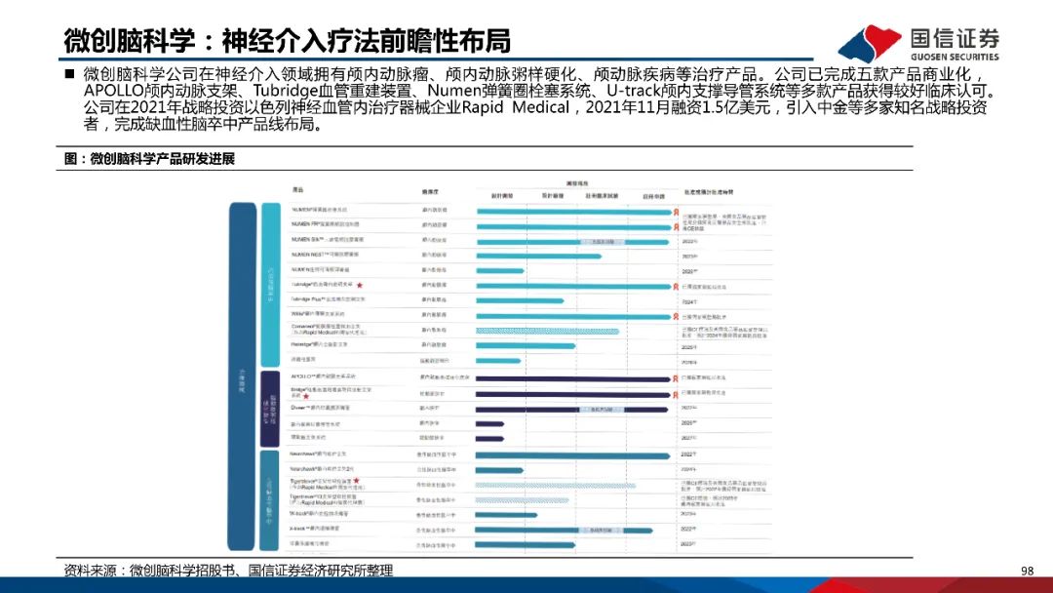The width and height of the screenshot is (1053, 593).
Task: Click the progress bar in the X-track row
Action: point(565,531)
